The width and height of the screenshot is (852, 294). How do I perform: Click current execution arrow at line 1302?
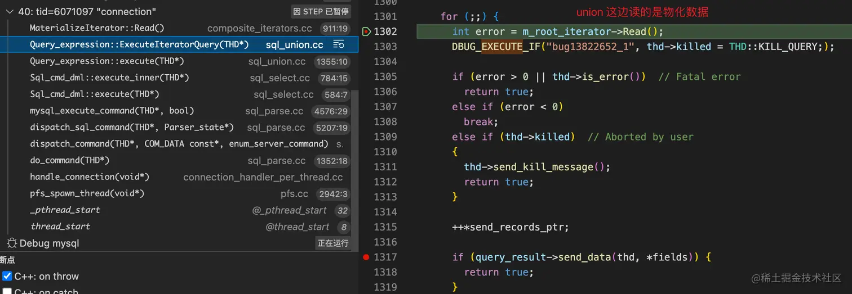pyautogui.click(x=366, y=31)
